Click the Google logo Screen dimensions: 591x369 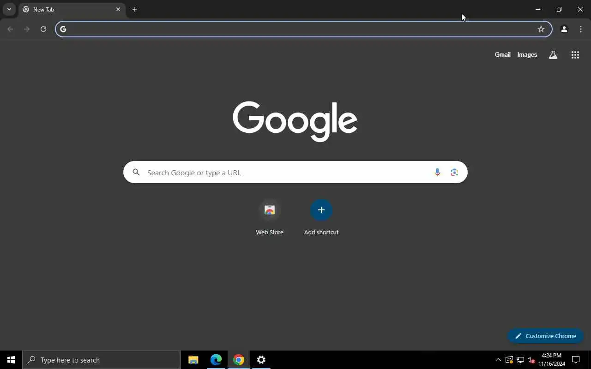coord(295,121)
